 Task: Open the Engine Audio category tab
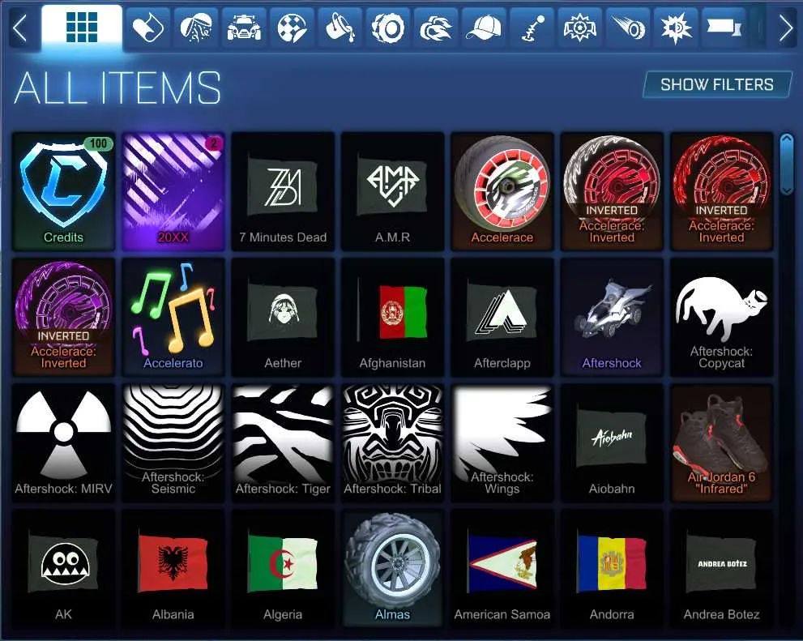pos(676,27)
